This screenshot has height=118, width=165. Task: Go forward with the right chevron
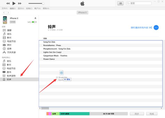coord(8,13)
